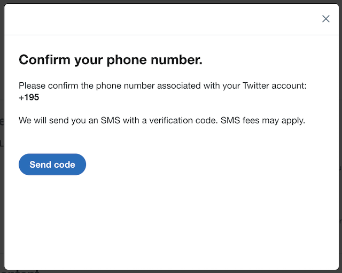Click the white space right of Send code
Viewport: 342px width, 273px height.
click(214, 165)
